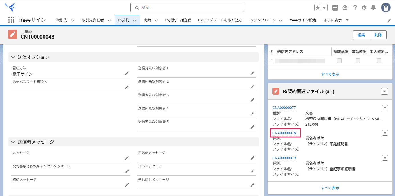Open the global actions plus icon
Image resolution: width=395 pixels, height=196 pixels.
335,8
